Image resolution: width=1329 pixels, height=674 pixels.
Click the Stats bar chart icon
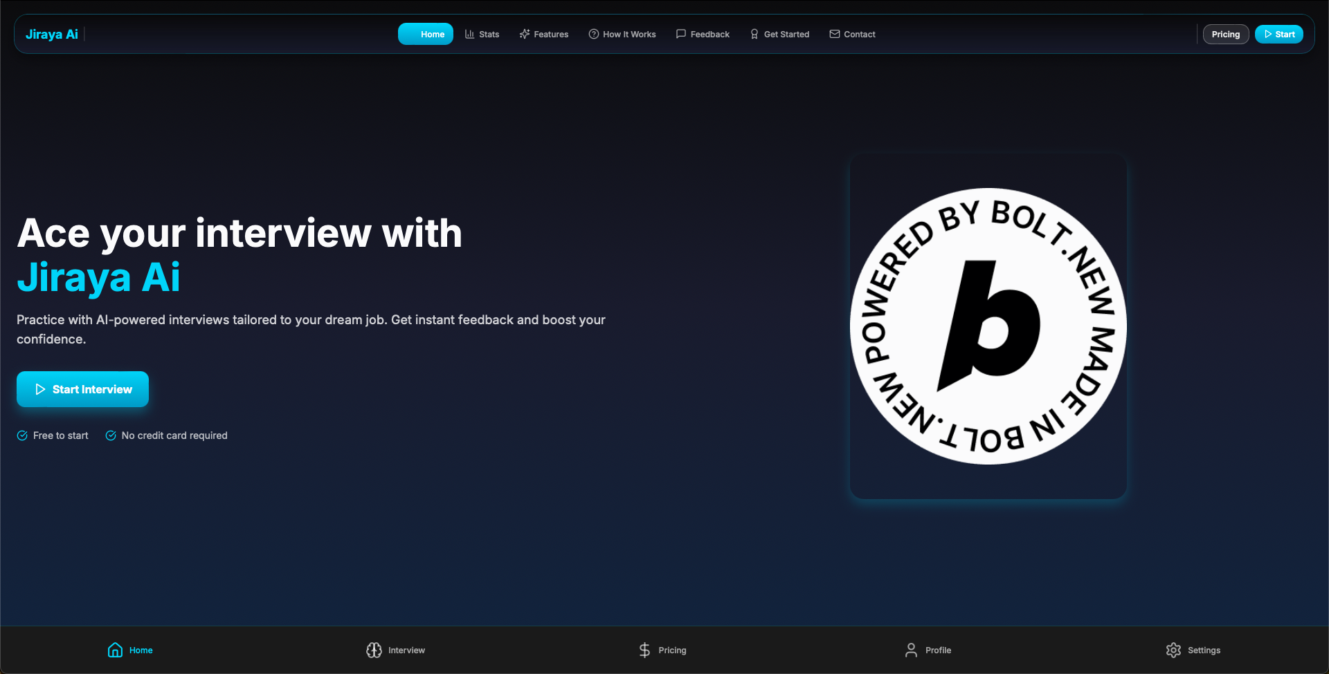pyautogui.click(x=470, y=34)
